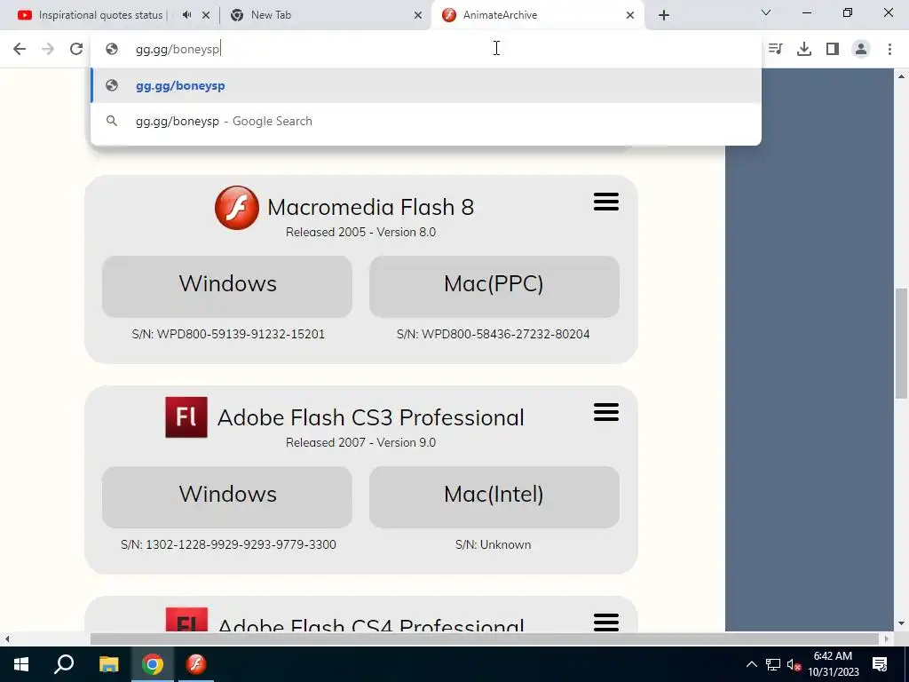Select the AnimateArchive tab

point(500,15)
